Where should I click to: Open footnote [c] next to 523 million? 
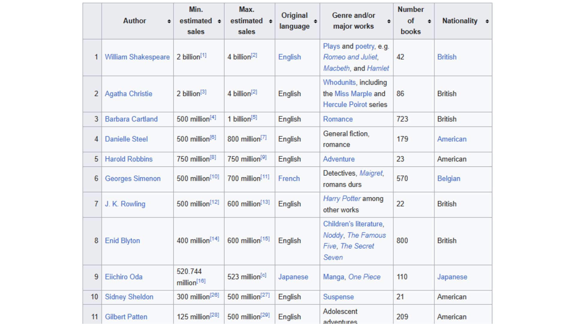pyautogui.click(x=263, y=275)
